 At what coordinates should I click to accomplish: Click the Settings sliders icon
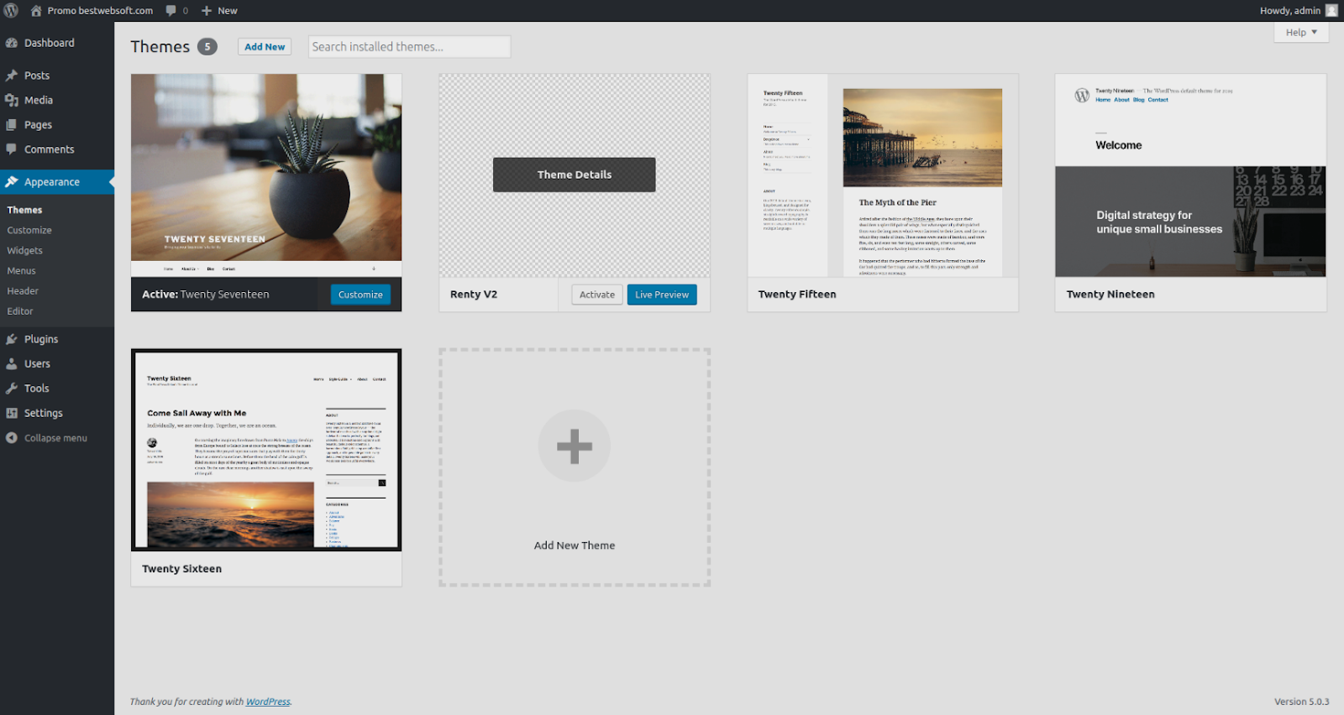12,413
